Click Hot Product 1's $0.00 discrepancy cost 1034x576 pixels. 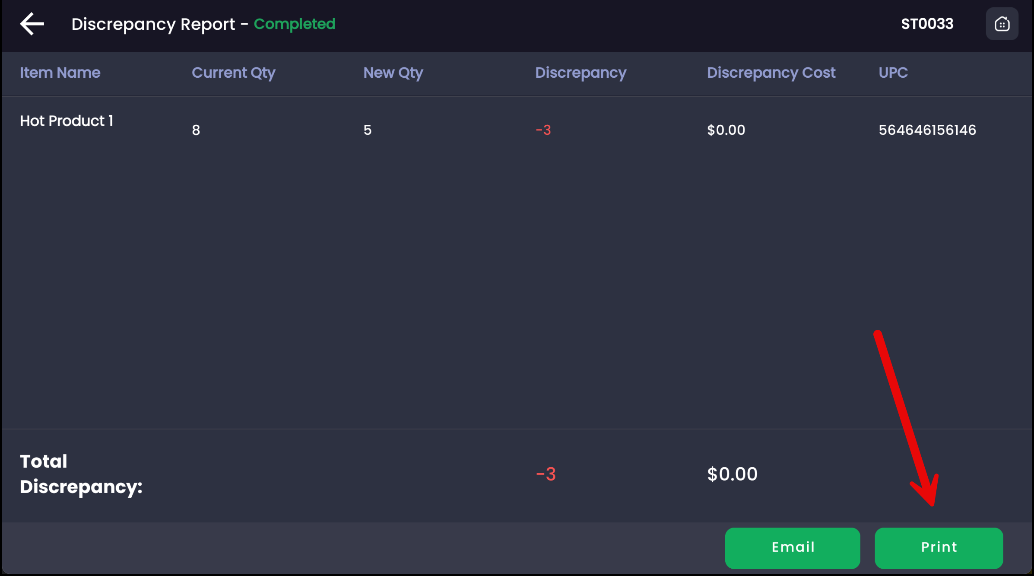coord(726,130)
